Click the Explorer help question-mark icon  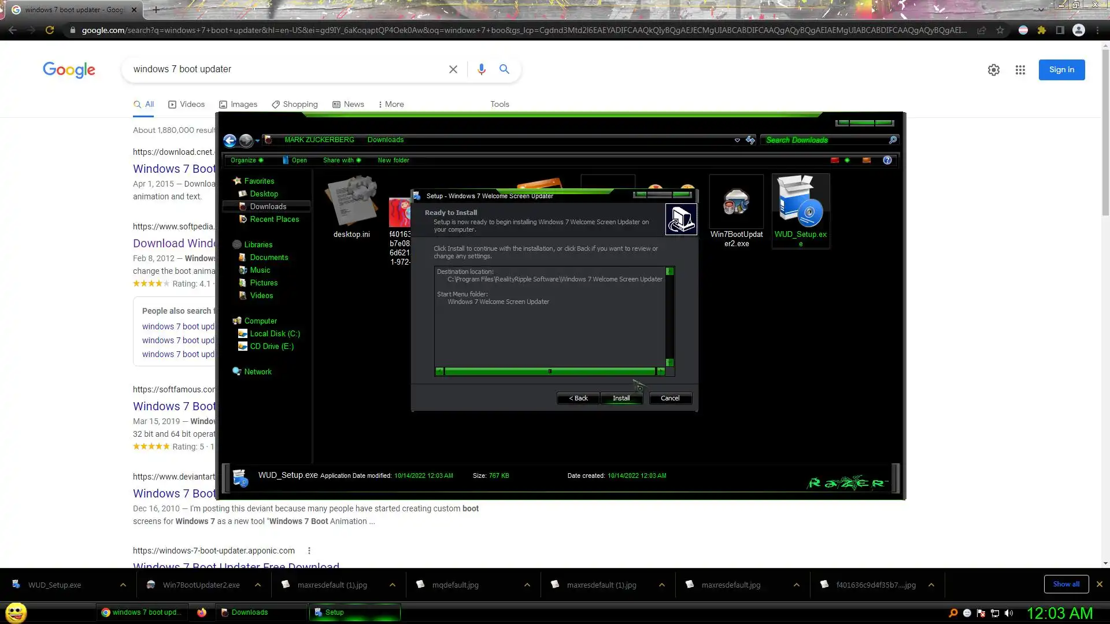(x=887, y=160)
